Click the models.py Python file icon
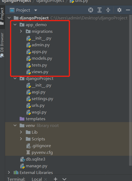This screenshot has width=132, height=181. 28,58
